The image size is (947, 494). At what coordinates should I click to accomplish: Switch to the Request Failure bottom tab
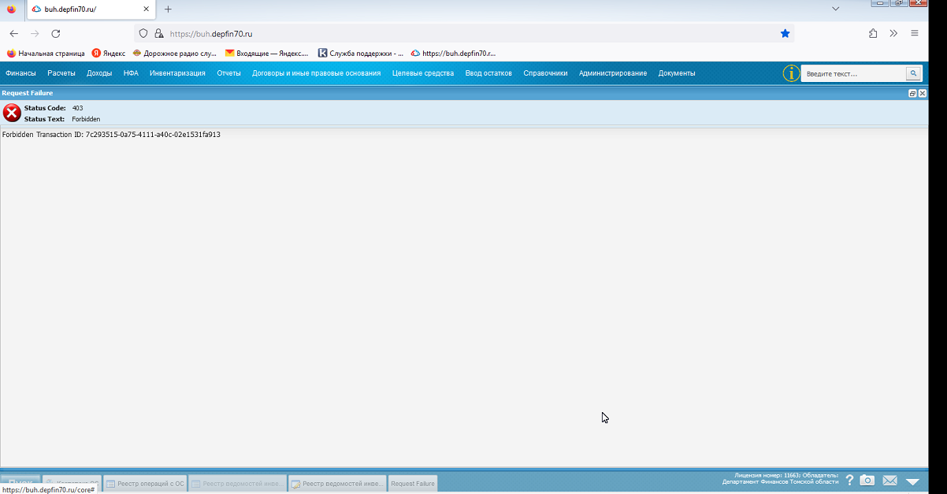[413, 484]
